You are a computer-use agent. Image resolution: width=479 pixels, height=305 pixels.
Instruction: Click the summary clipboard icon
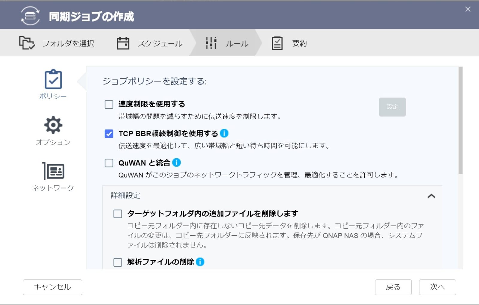pyautogui.click(x=277, y=43)
